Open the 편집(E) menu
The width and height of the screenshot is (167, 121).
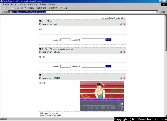(x=14, y=4)
